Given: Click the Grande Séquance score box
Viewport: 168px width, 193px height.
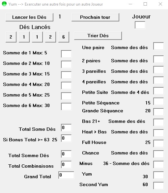Looking at the screenshot, I should pyautogui.click(x=158, y=112).
